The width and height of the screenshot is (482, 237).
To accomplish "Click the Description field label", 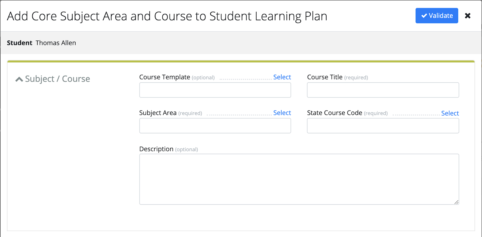I will (156, 149).
